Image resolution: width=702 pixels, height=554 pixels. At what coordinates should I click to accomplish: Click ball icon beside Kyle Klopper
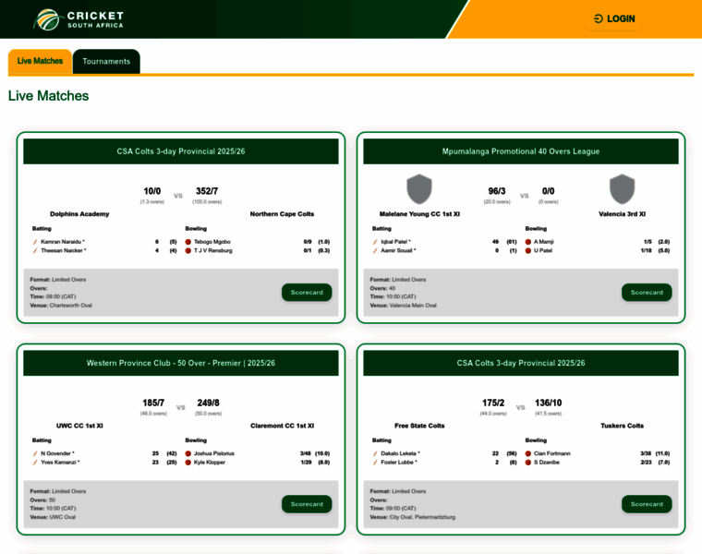188,463
